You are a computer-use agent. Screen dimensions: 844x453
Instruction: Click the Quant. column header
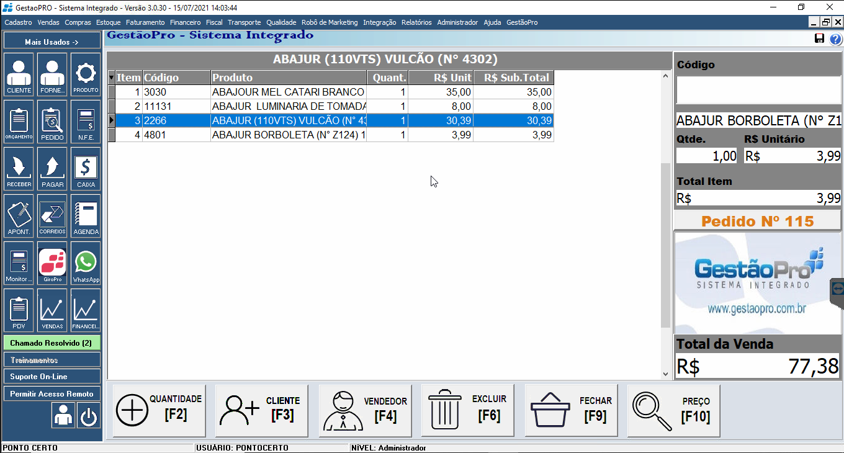[x=387, y=78]
